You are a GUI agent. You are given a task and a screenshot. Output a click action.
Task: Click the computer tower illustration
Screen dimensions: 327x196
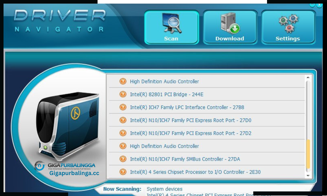[68, 127]
